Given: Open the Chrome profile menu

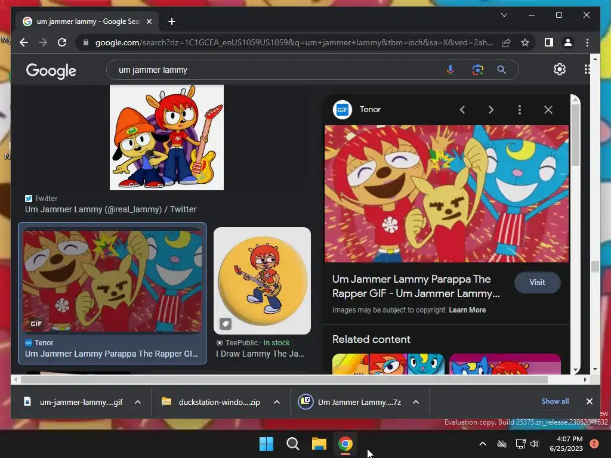Looking at the screenshot, I should tap(568, 42).
